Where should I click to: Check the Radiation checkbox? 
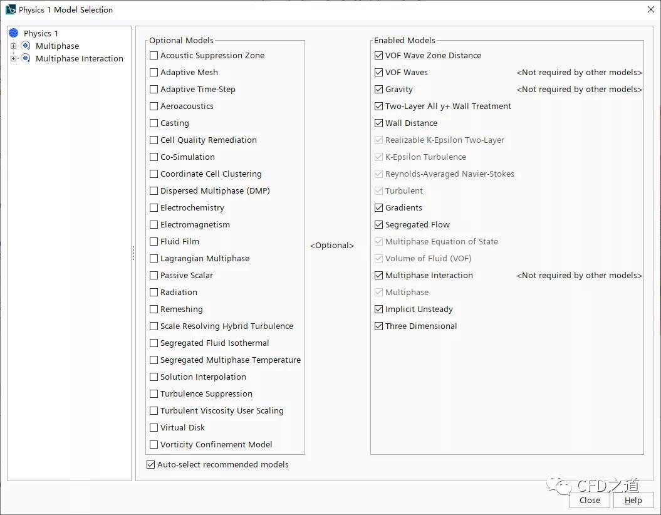click(154, 292)
